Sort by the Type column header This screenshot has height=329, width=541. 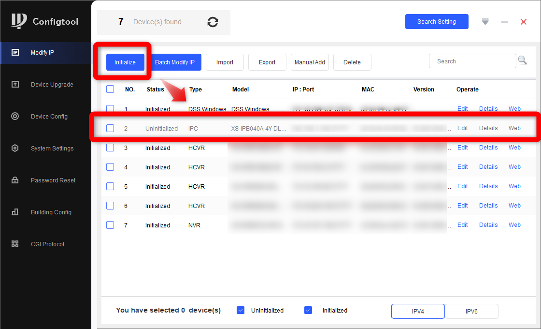click(195, 89)
